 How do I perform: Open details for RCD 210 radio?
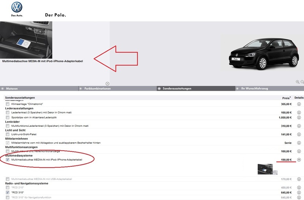point(299,187)
